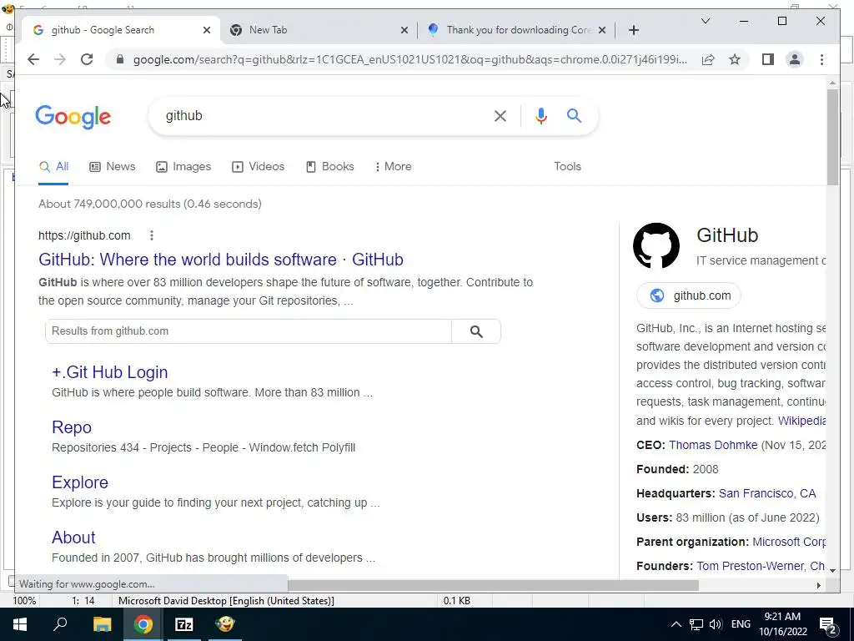The image size is (854, 641).
Task: Bookmark this tab with the star
Action: 735,59
